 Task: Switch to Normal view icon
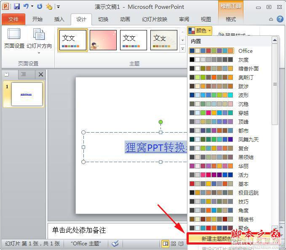point(166,244)
